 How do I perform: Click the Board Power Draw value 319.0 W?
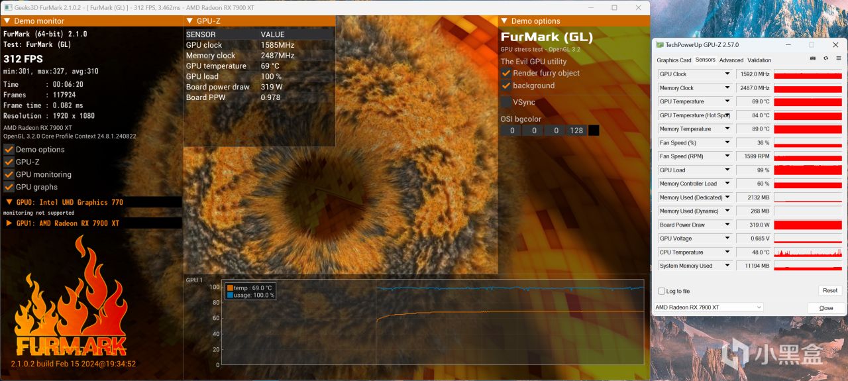tap(753, 225)
